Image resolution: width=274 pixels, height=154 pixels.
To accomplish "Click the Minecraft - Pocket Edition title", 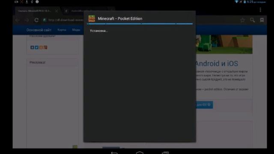I will click(120, 18).
